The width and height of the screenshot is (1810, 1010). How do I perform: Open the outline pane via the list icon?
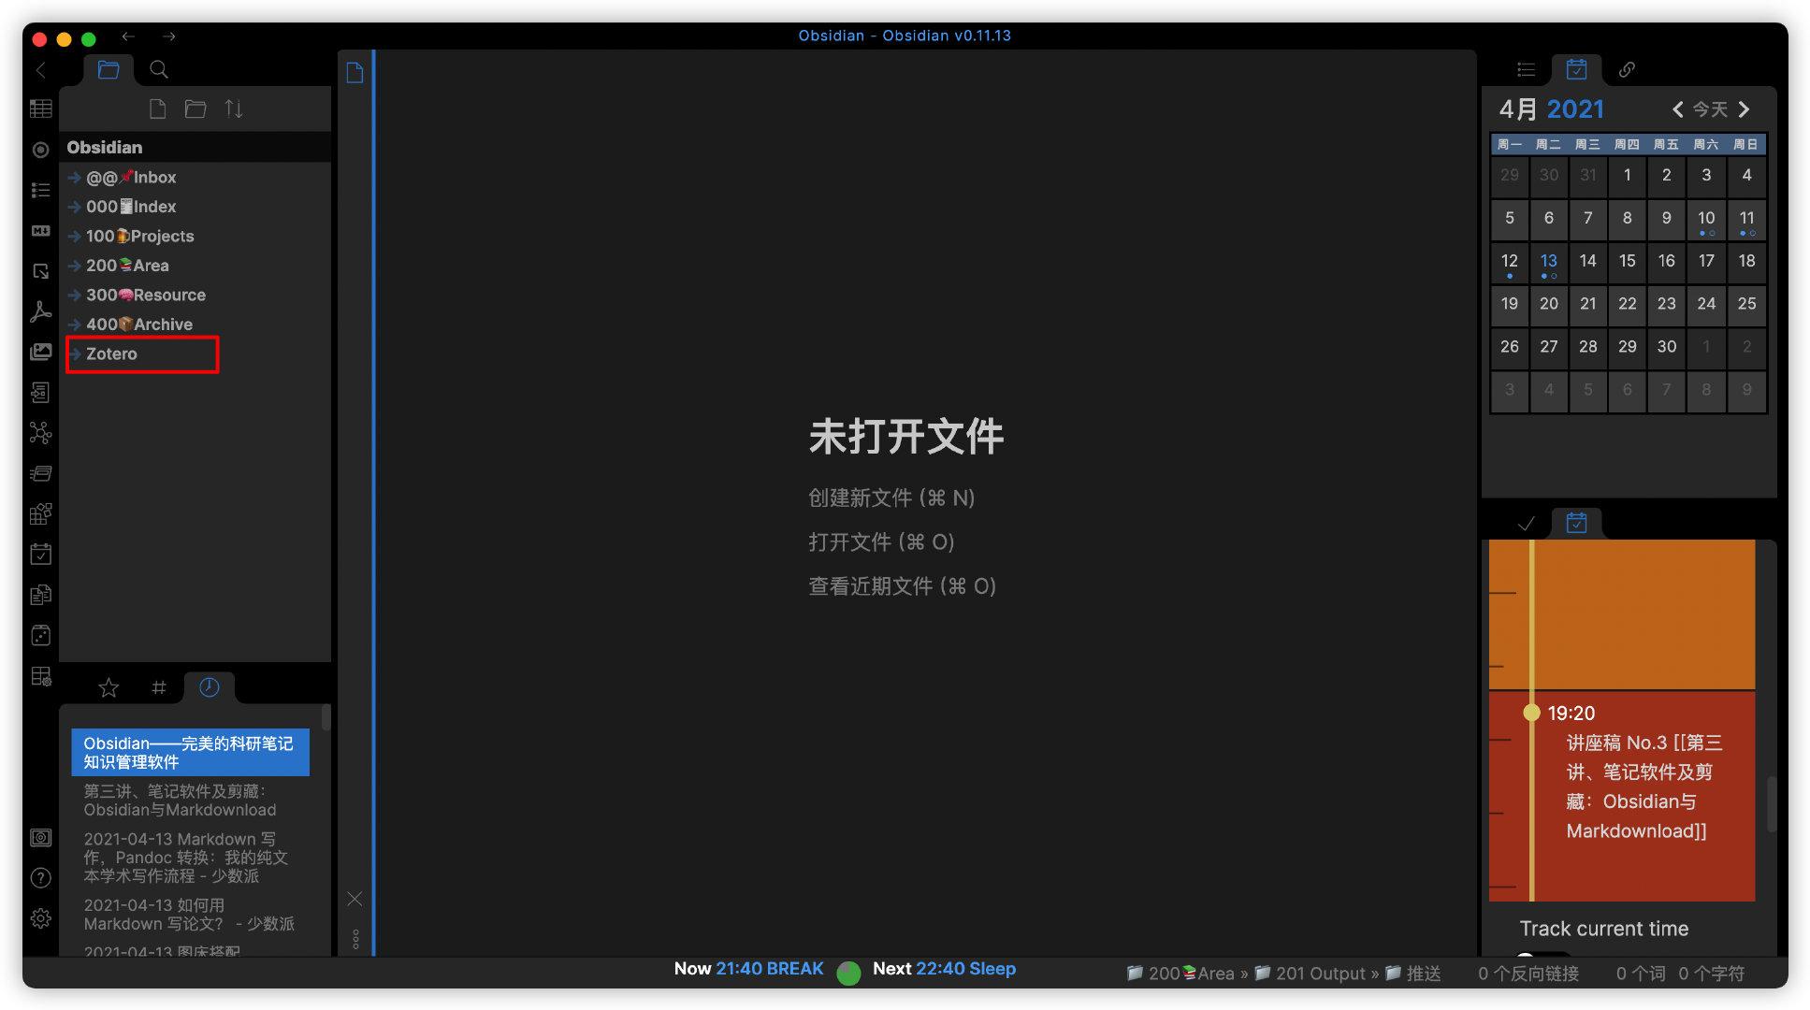(1526, 69)
